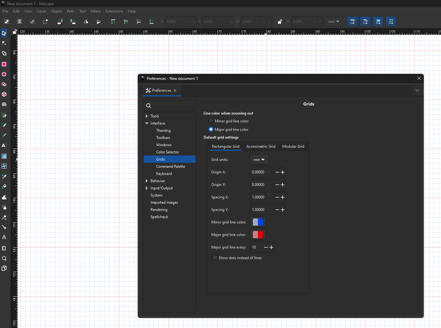The width and height of the screenshot is (441, 328).
Task: Select the Eraser tool
Action: pos(4,217)
